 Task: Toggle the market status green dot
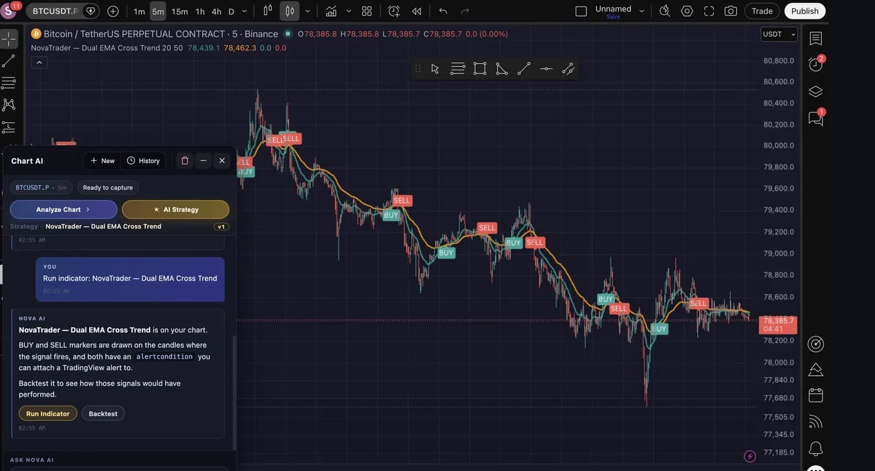(x=288, y=34)
